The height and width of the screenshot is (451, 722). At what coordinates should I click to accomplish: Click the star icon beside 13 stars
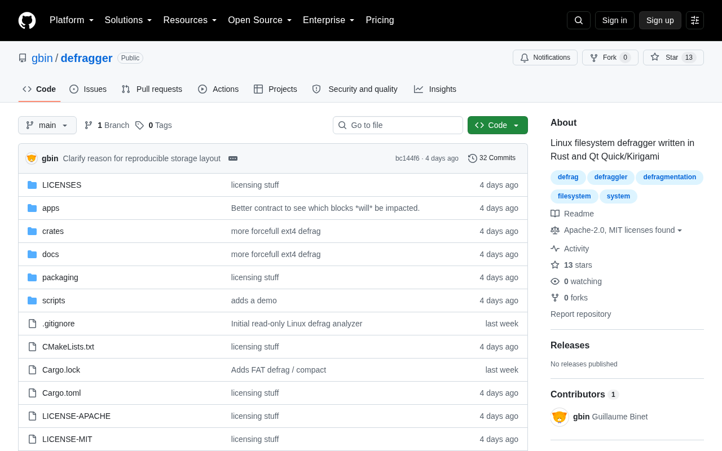click(x=555, y=265)
